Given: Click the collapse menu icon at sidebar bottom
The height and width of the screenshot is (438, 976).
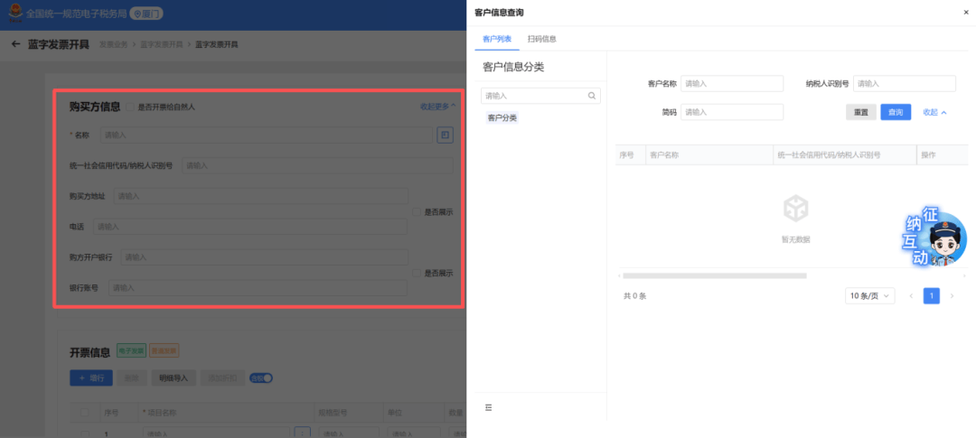Looking at the screenshot, I should click(x=489, y=408).
